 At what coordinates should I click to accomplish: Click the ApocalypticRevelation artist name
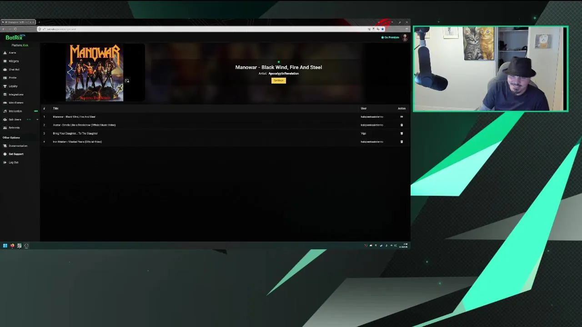pyautogui.click(x=284, y=74)
